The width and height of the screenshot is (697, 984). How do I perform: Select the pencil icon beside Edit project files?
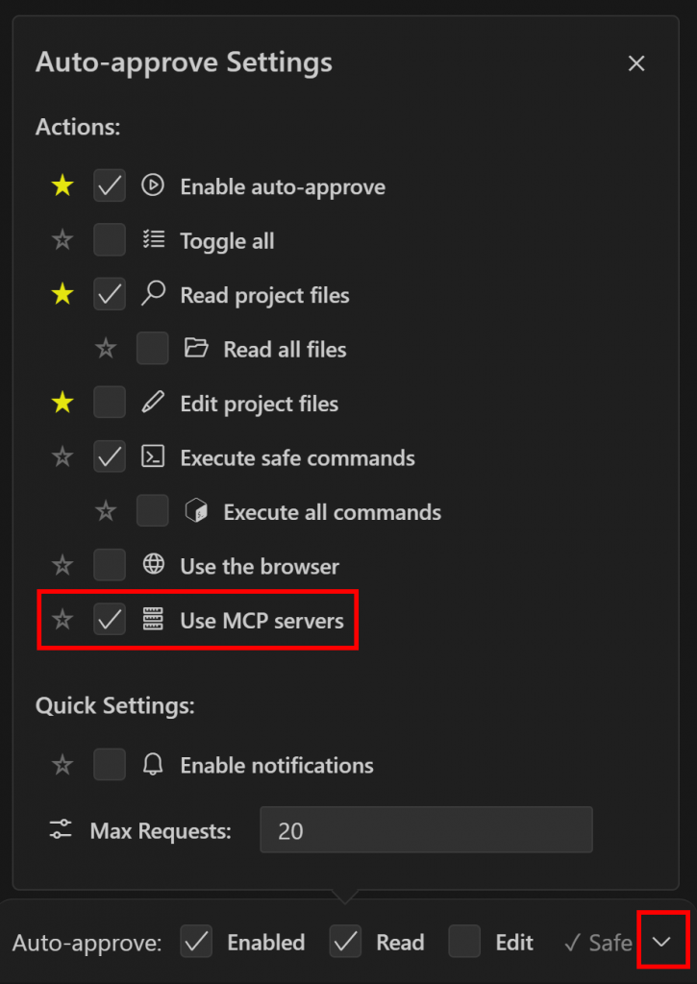(x=154, y=404)
